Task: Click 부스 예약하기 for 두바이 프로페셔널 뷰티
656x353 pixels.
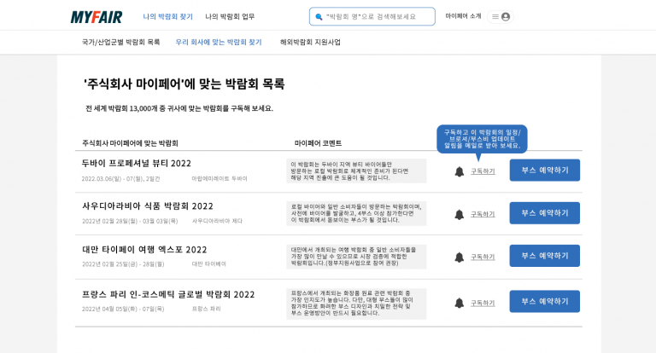Action: point(544,171)
